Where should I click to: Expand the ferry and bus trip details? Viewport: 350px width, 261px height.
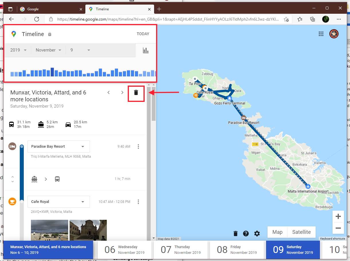pos(13,179)
